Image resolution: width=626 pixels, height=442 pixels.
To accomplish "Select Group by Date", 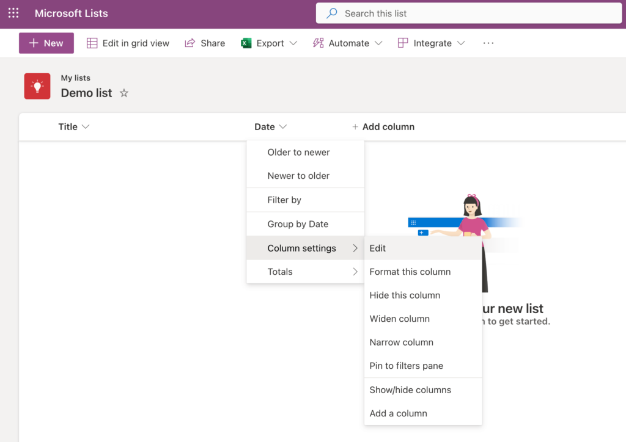I will tap(306, 224).
